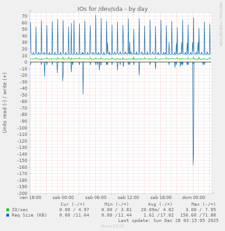Select the 'IO/sec' legend label
This screenshot has height=231, width=225.
tap(20, 210)
